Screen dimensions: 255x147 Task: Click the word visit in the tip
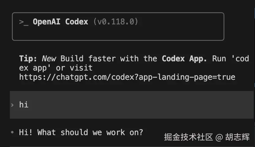81,68
